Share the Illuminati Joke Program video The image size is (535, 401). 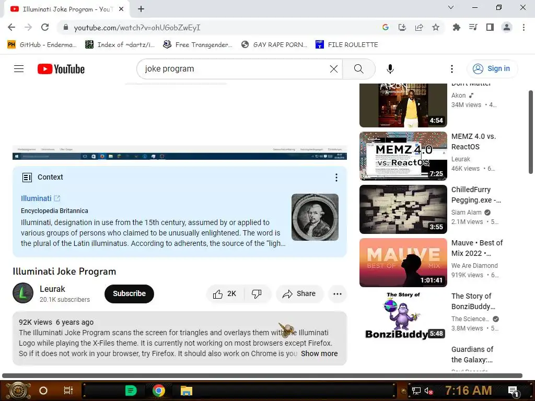299,294
